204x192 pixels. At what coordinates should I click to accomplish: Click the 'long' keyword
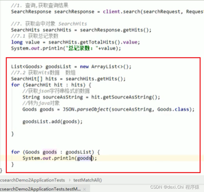tap(17, 42)
